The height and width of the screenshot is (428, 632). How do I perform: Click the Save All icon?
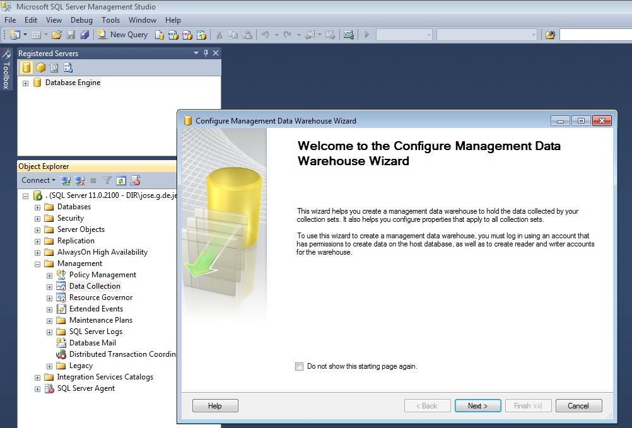pyautogui.click(x=85, y=35)
